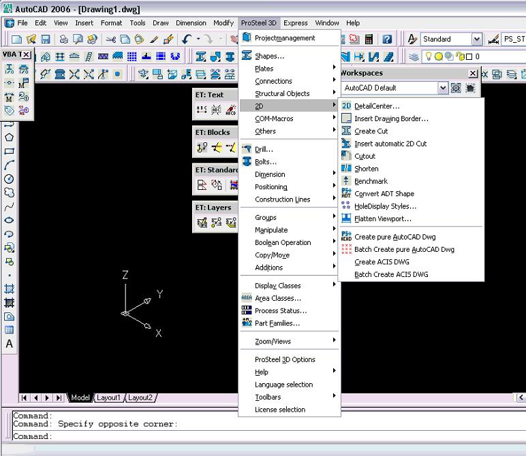The height and width of the screenshot is (456, 526).
Task: Select the Multiline Text A tool
Action: [9, 344]
